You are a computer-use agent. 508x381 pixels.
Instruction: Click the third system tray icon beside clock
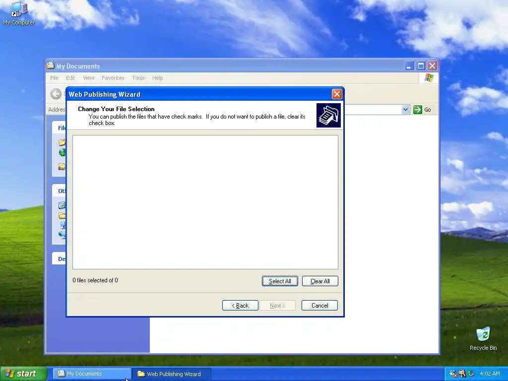tap(471, 374)
